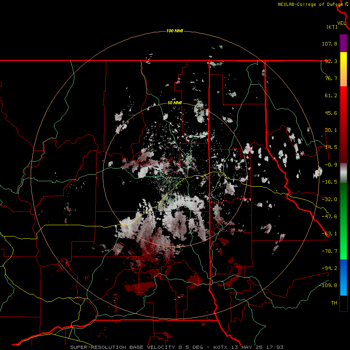This screenshot has height=350, width=350.
Task: Click the 100 NMI range ring label
Action: tap(175, 31)
